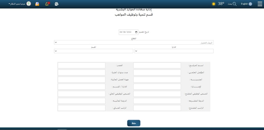Open the القطاع sector dropdown
264x130 pixels.
tap(134, 42)
